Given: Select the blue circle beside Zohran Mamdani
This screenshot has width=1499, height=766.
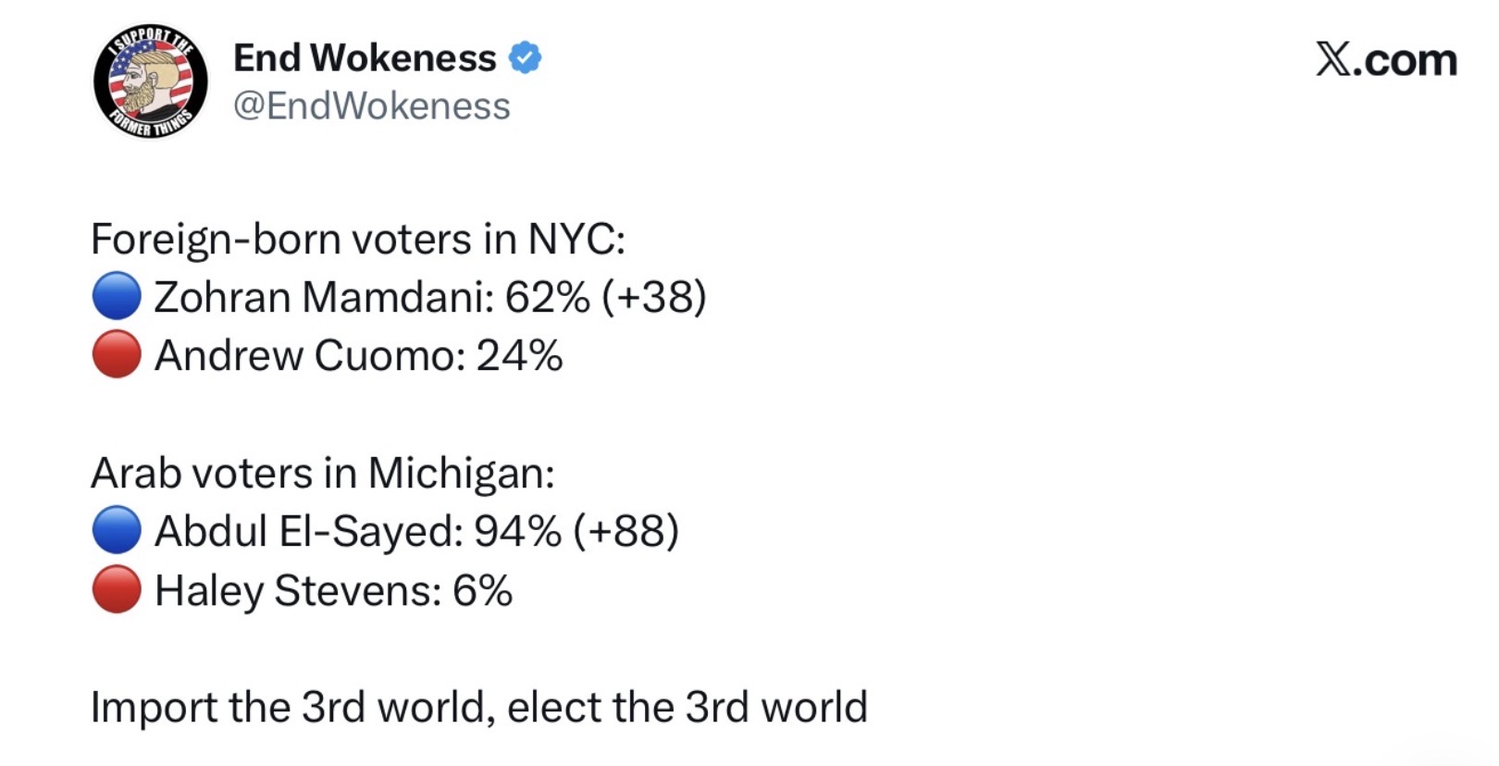Looking at the screenshot, I should coord(117,296).
